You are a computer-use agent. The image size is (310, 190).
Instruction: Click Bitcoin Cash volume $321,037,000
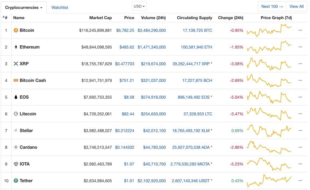(153, 81)
